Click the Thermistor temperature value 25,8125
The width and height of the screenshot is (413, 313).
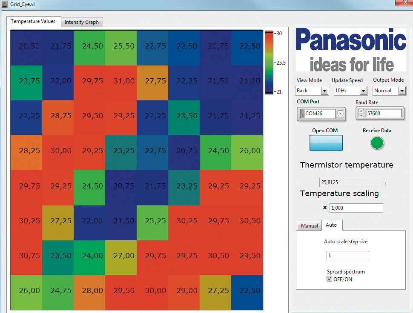point(351,182)
